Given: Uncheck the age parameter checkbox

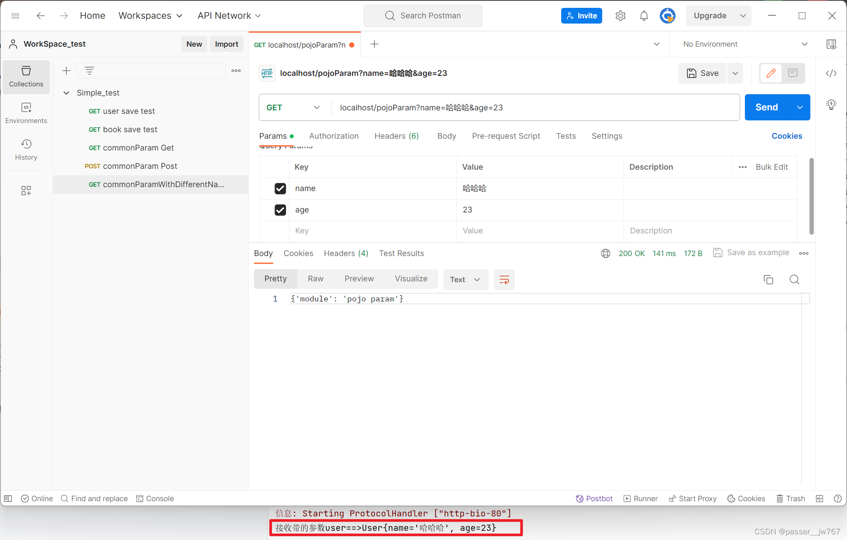Looking at the screenshot, I should tap(280, 210).
